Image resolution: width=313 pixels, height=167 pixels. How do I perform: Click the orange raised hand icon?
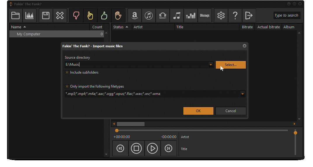(x=118, y=15)
